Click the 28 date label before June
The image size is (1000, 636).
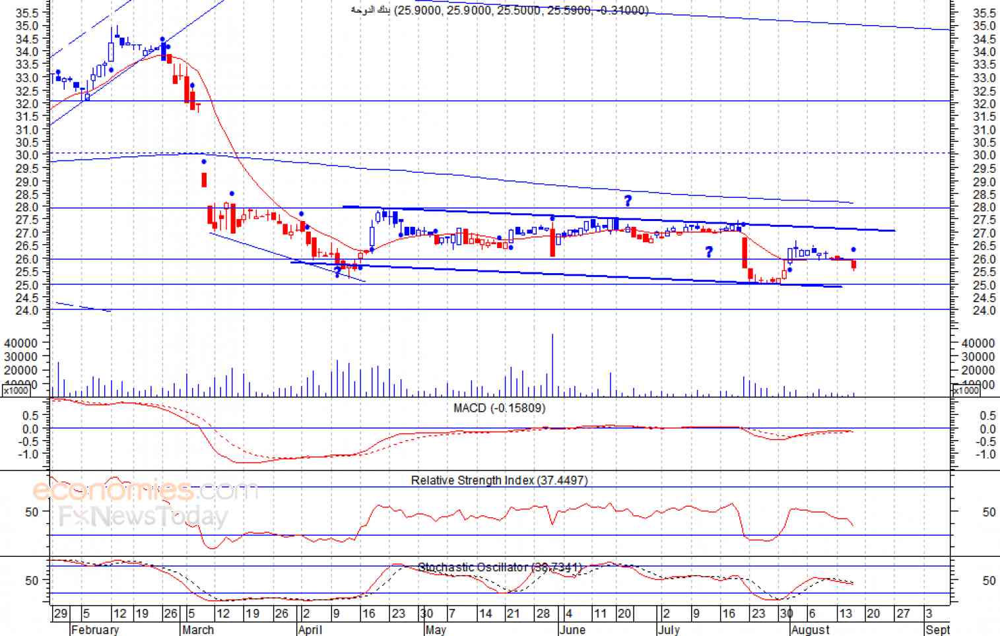click(x=543, y=614)
